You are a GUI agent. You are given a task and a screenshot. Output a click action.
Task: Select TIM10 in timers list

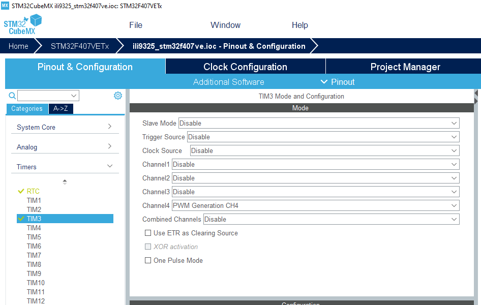(36, 283)
